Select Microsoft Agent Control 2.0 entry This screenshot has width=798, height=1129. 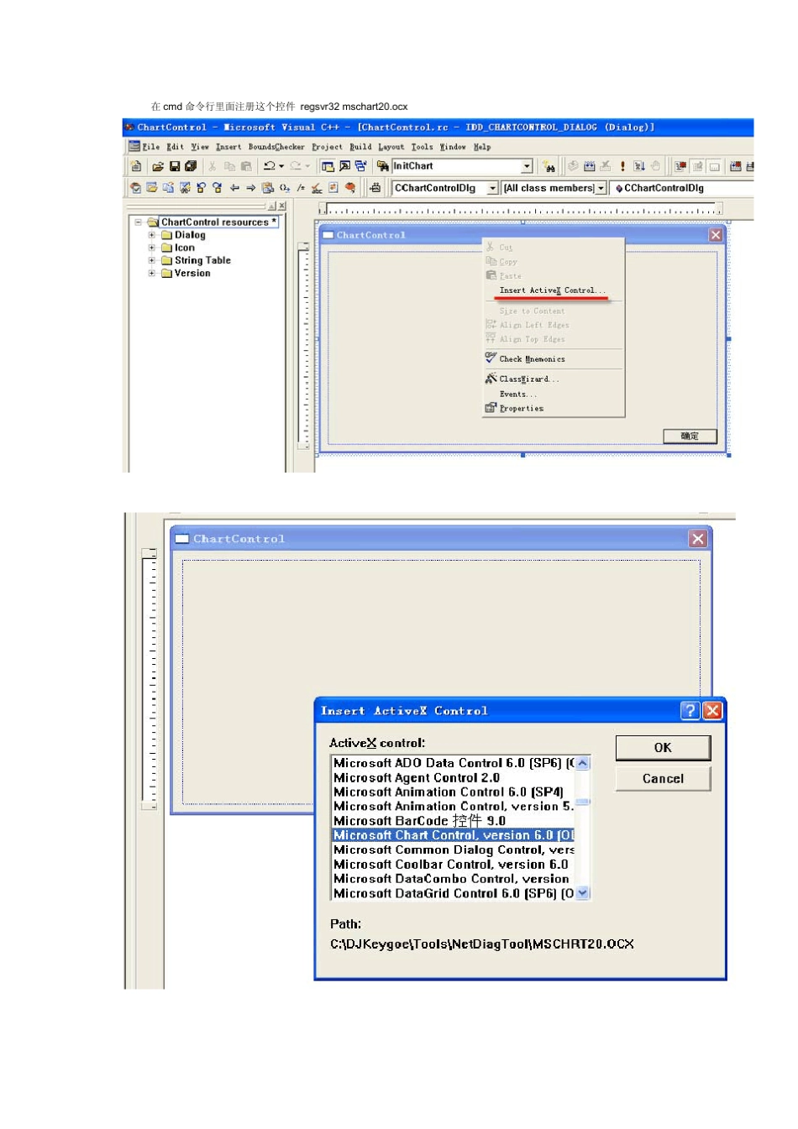(x=454, y=777)
